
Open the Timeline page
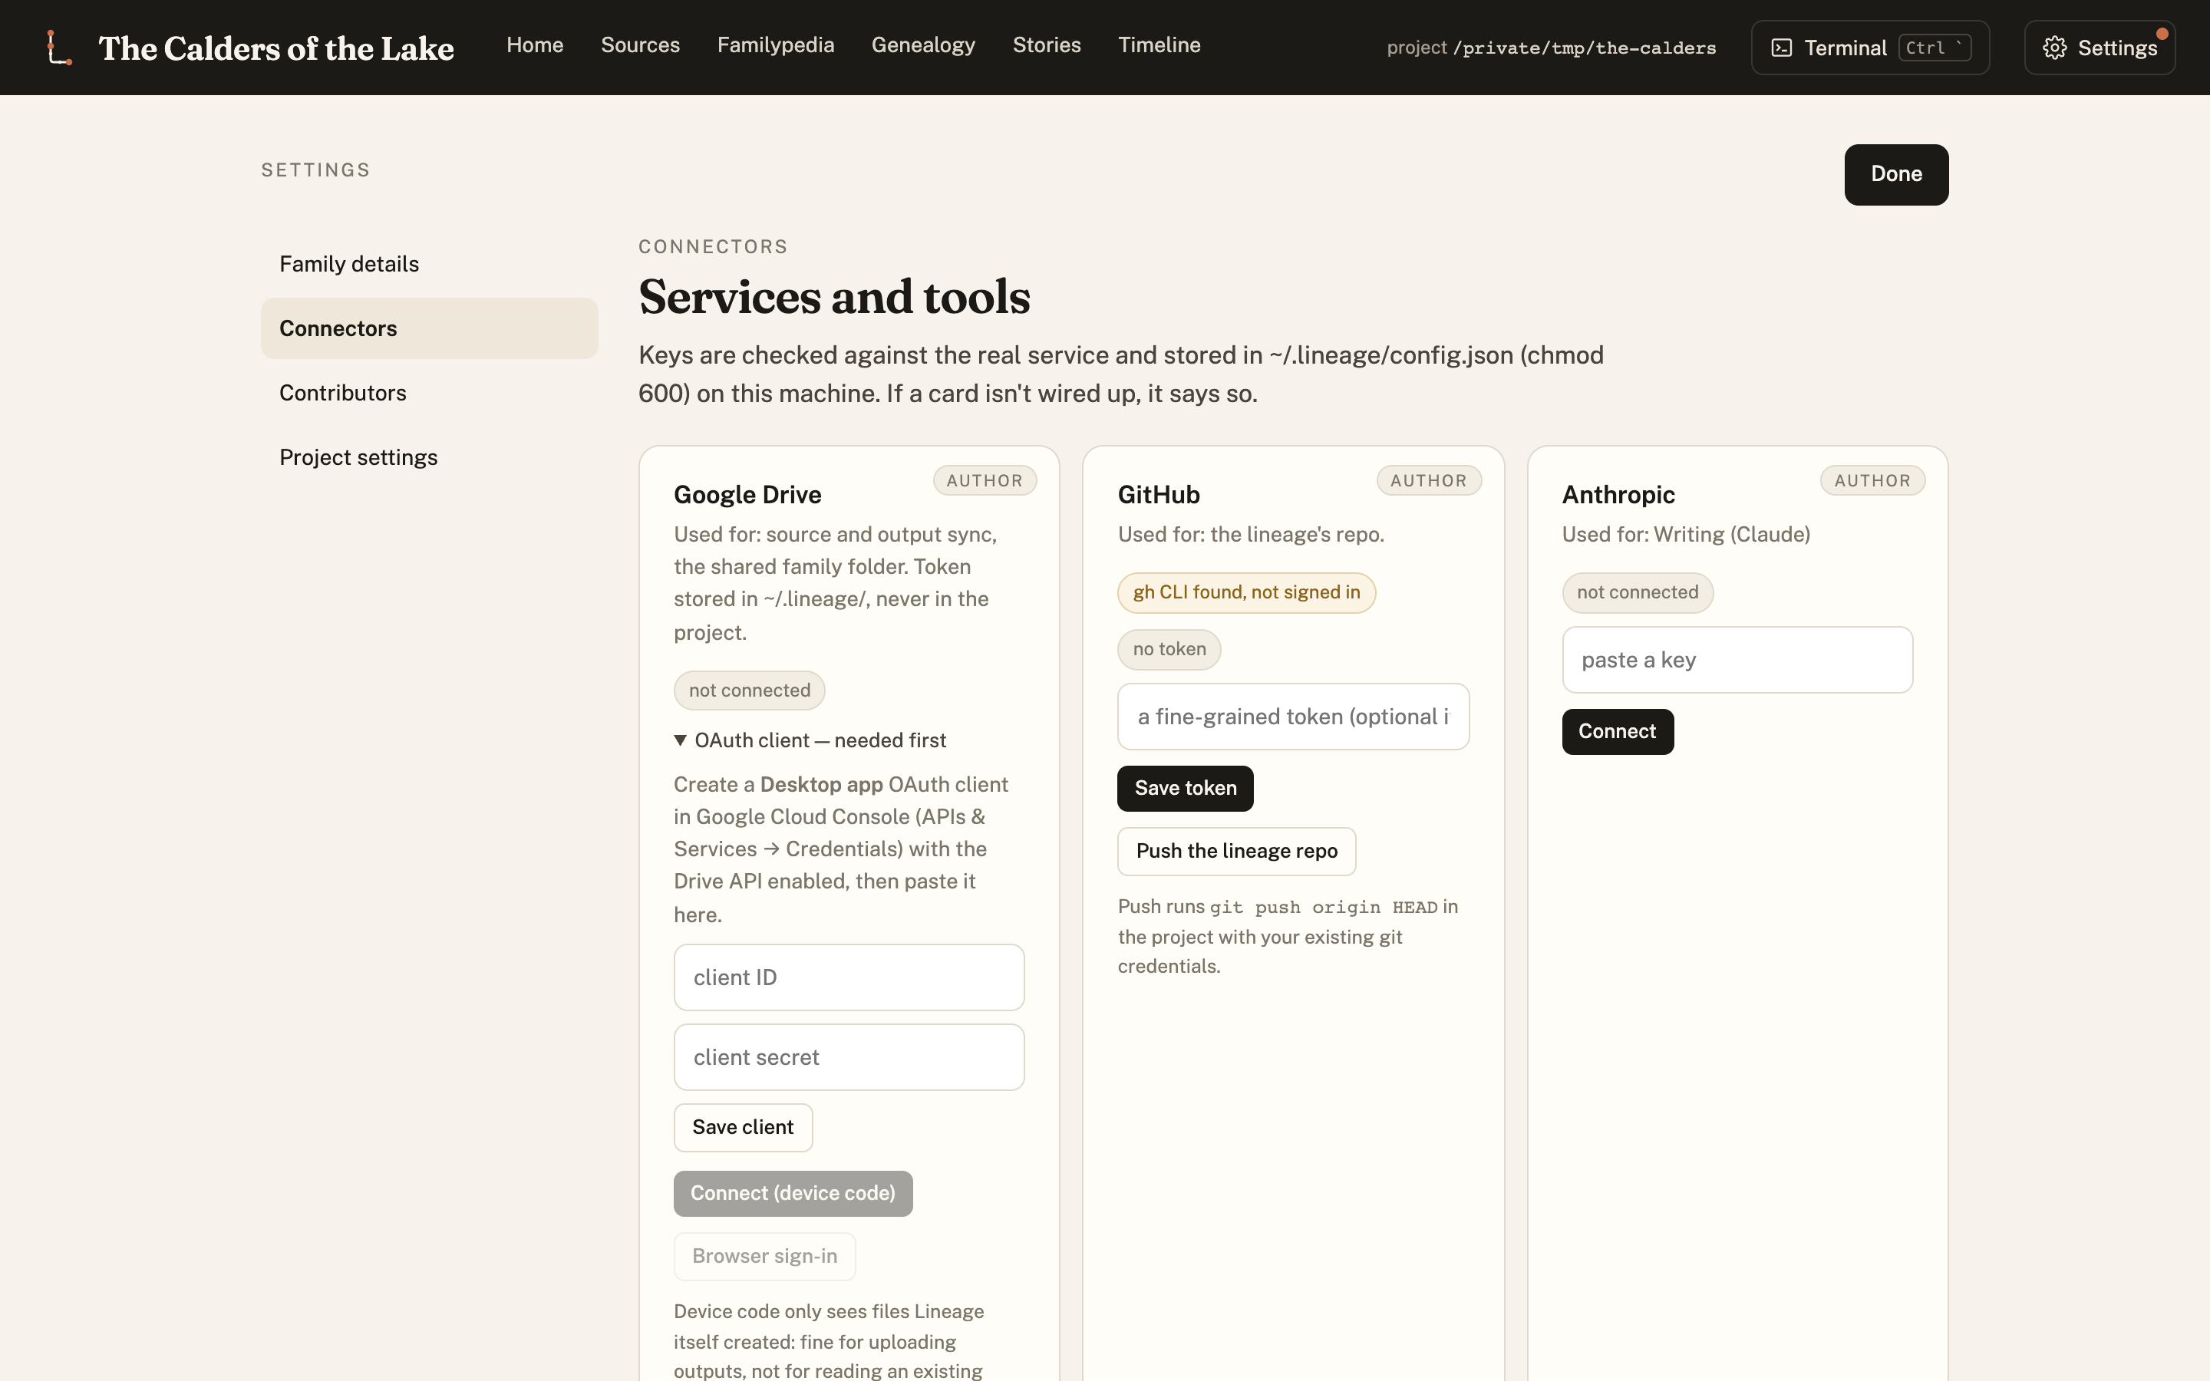pyautogui.click(x=1159, y=44)
